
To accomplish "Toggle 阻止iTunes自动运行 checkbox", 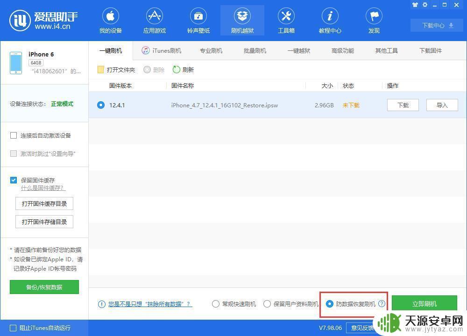I will tap(13, 328).
